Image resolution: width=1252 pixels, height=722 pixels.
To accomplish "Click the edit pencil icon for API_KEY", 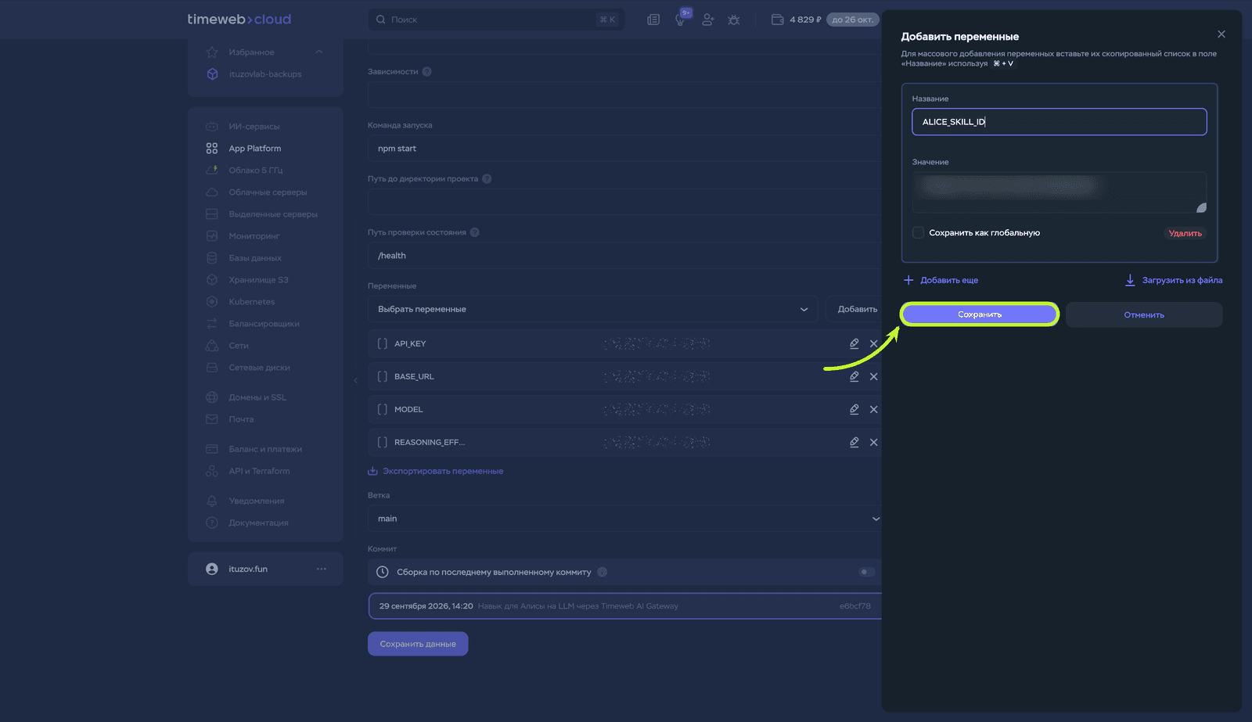I will click(x=854, y=343).
